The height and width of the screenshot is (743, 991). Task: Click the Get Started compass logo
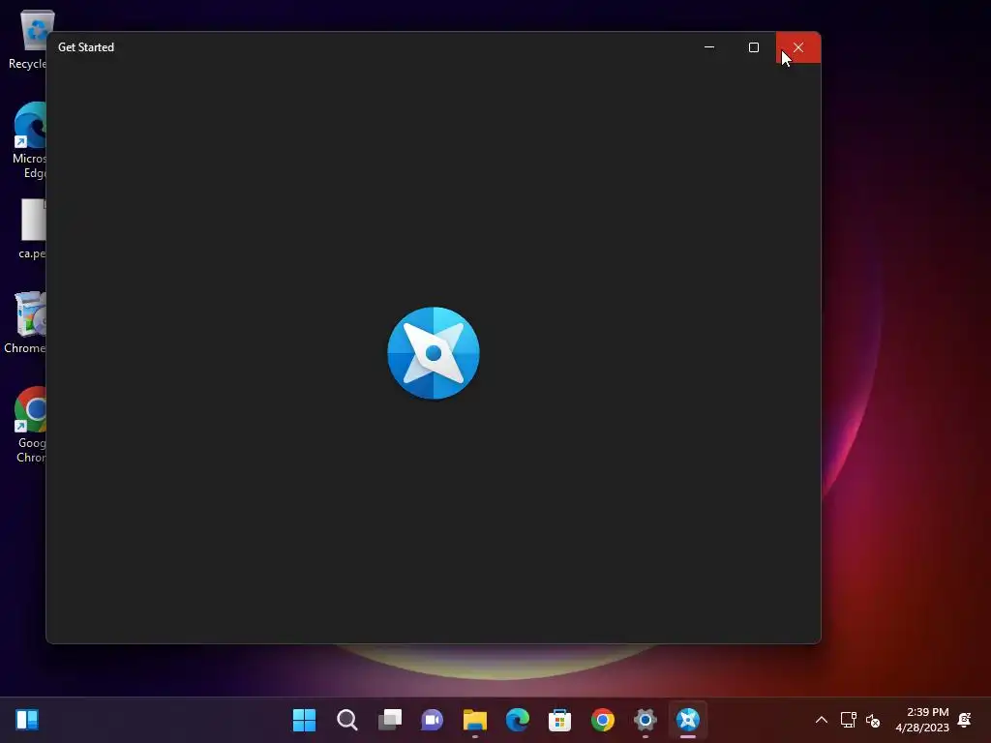click(x=434, y=353)
